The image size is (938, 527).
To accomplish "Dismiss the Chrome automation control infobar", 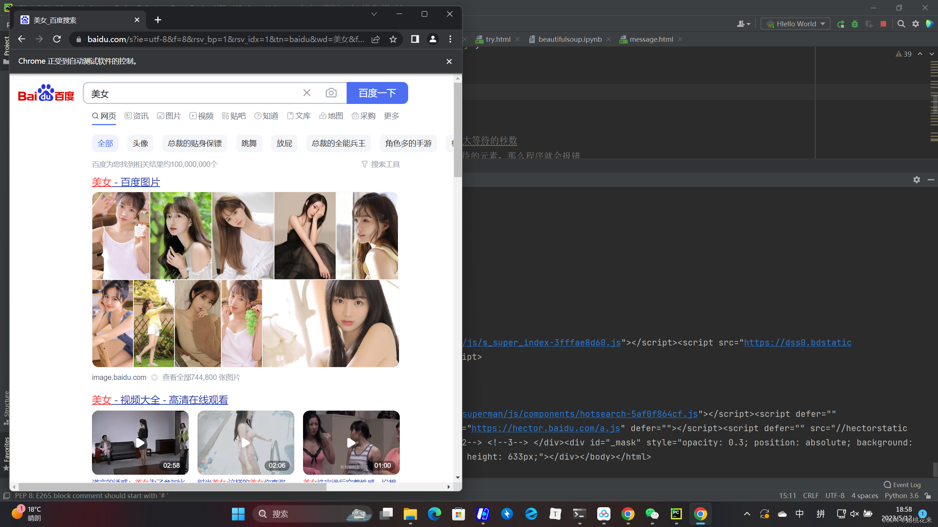I will pyautogui.click(x=449, y=61).
